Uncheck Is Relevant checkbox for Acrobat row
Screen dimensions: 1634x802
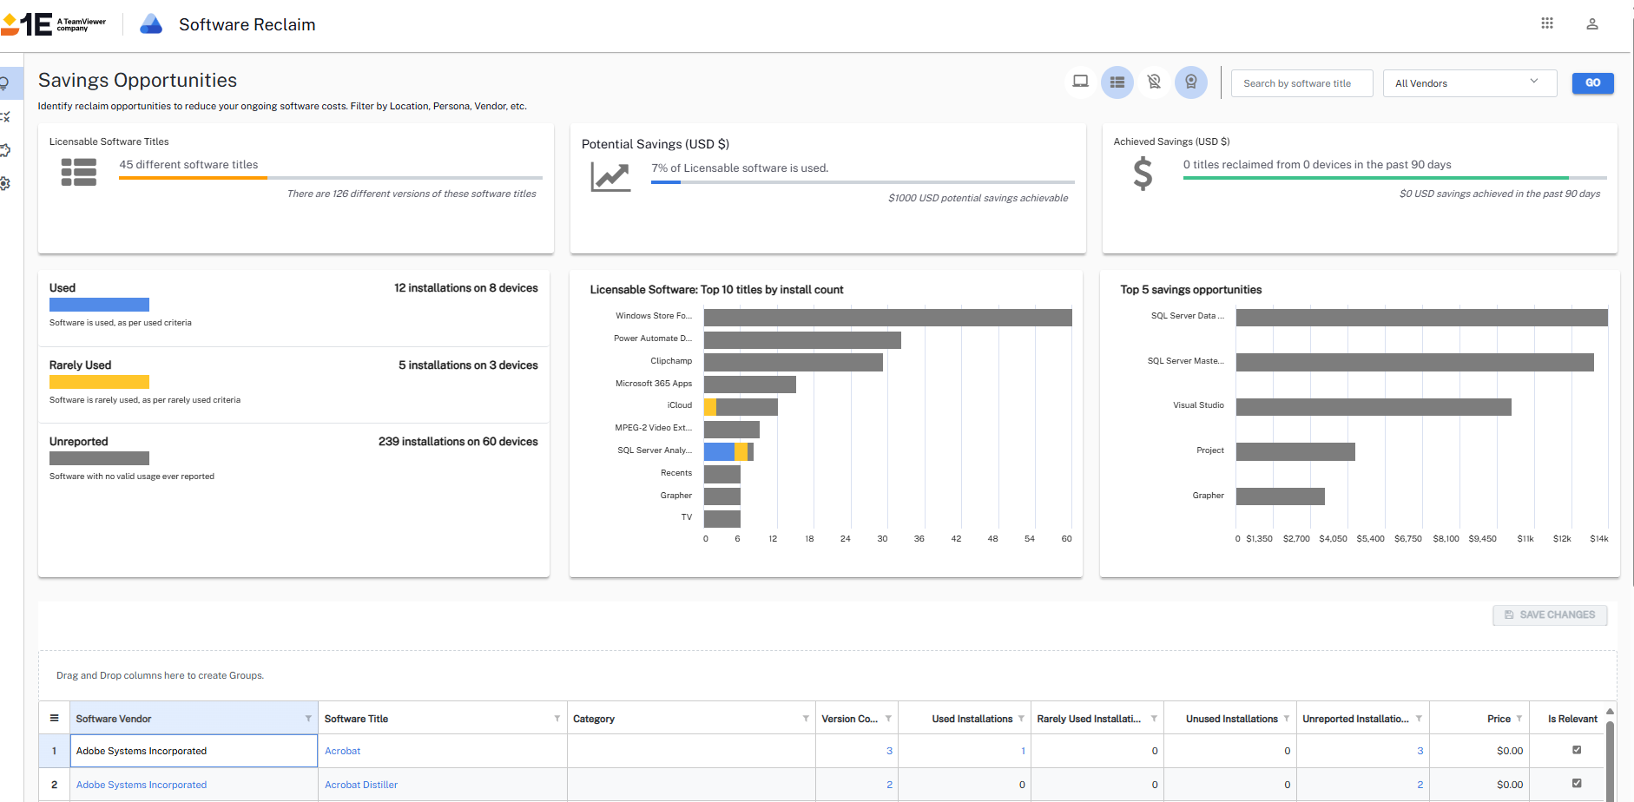click(1577, 750)
